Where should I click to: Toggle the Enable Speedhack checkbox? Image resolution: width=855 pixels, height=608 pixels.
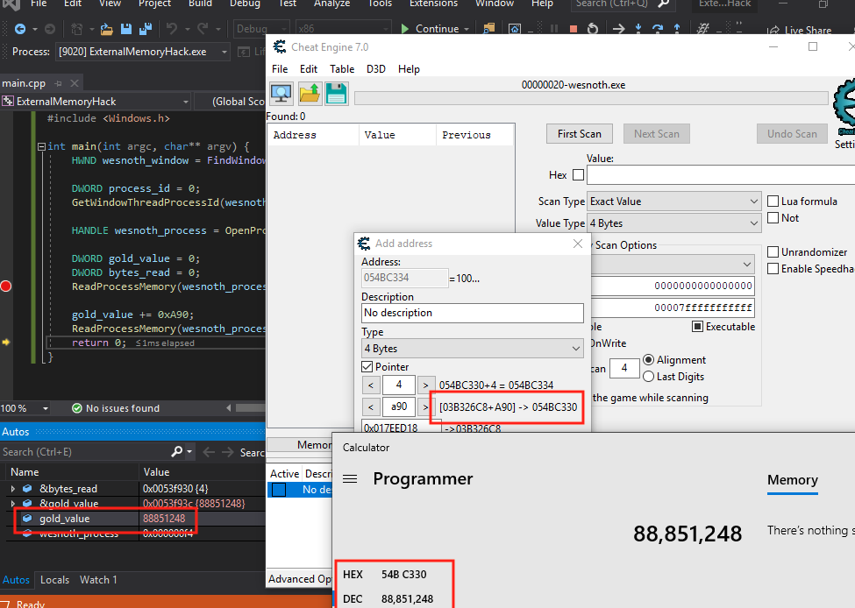point(773,269)
